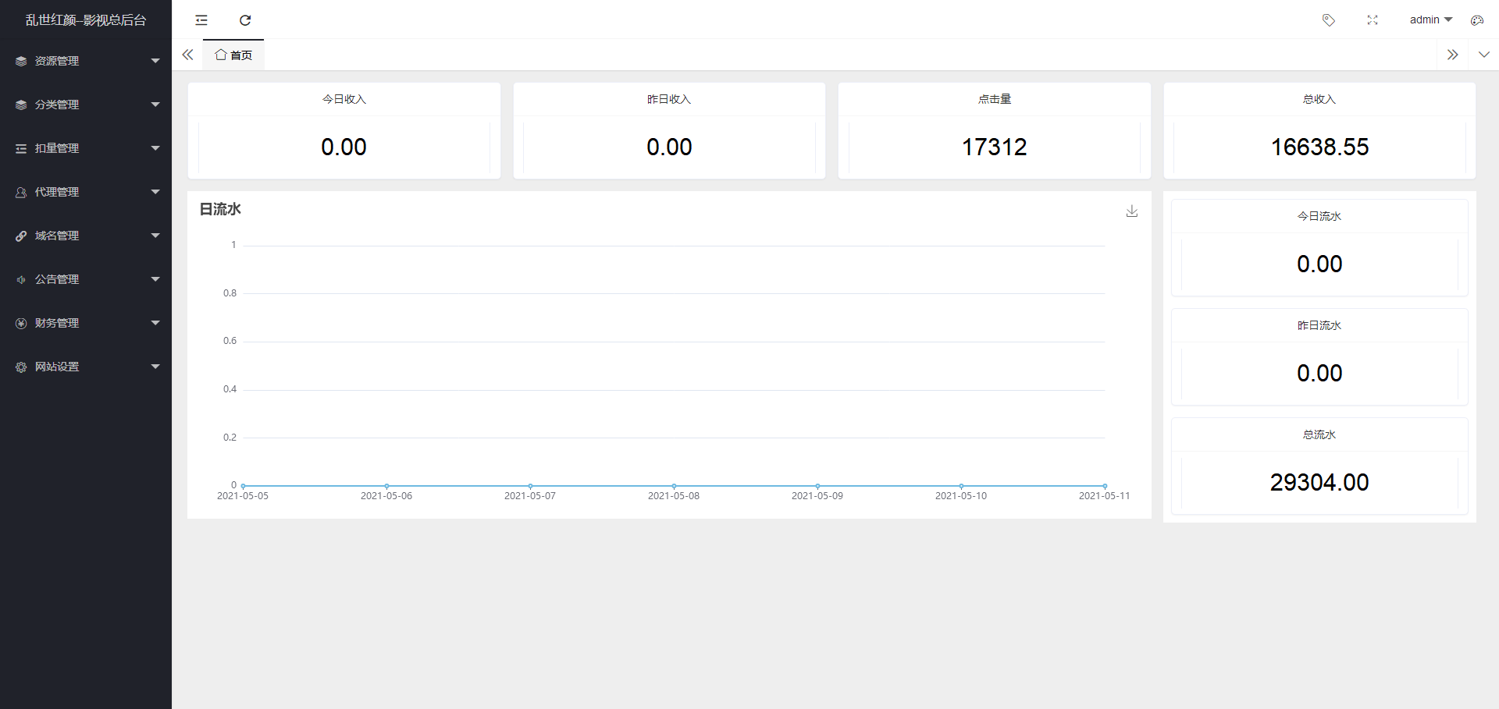This screenshot has width=1499, height=709.
Task: Open the tab actions dropdown chevron
Action: pyautogui.click(x=1484, y=55)
